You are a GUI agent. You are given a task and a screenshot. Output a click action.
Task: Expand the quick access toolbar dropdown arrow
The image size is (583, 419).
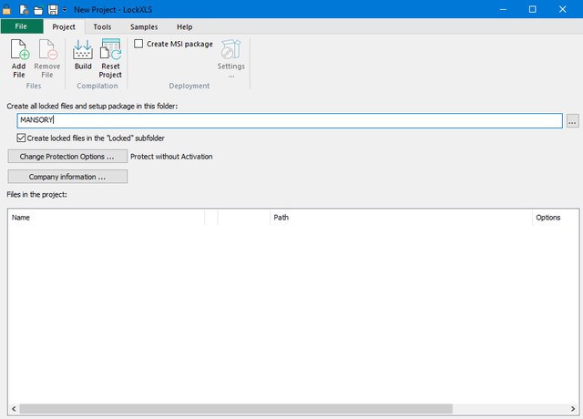[66, 9]
